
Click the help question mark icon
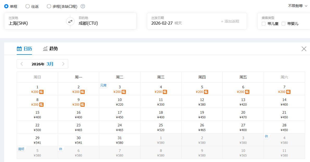coord(83,6)
